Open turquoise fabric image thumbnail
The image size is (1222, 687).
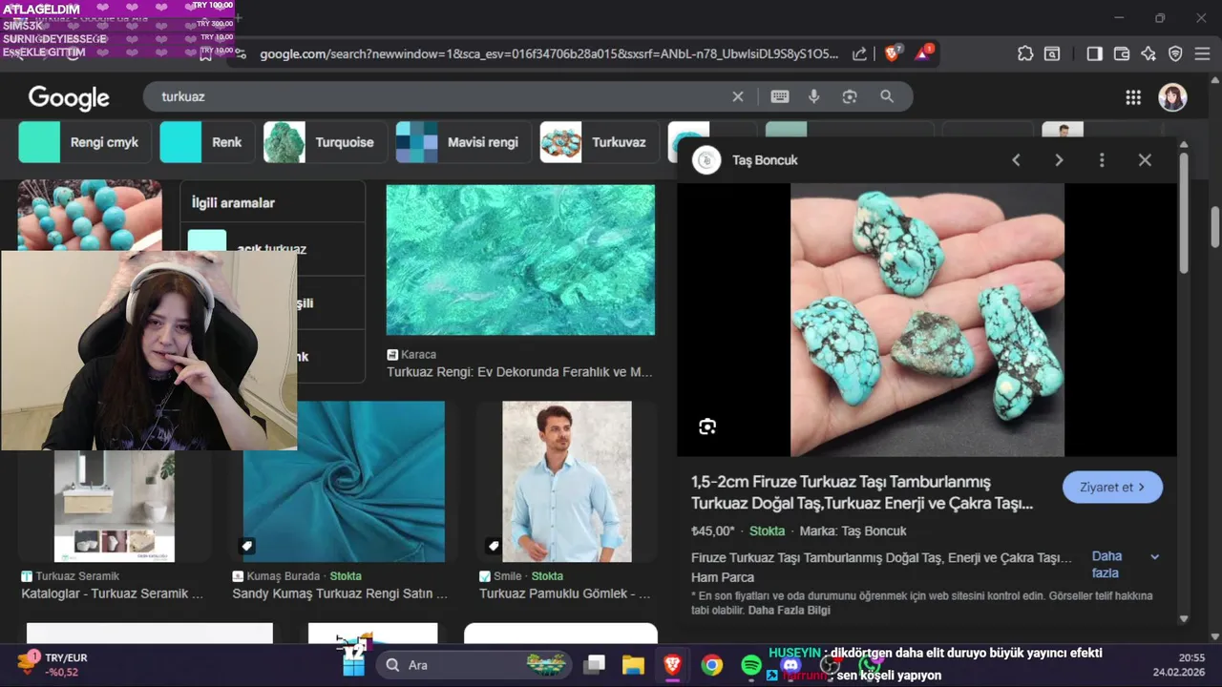point(344,481)
